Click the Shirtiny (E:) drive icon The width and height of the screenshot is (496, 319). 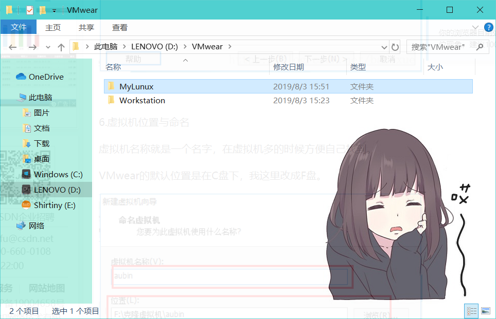[x=26, y=205]
